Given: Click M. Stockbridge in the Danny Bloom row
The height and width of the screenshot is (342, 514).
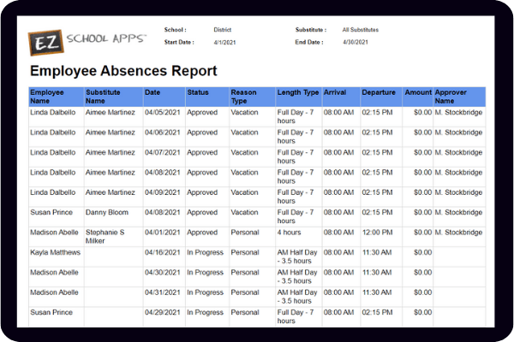Looking at the screenshot, I should click(458, 212).
